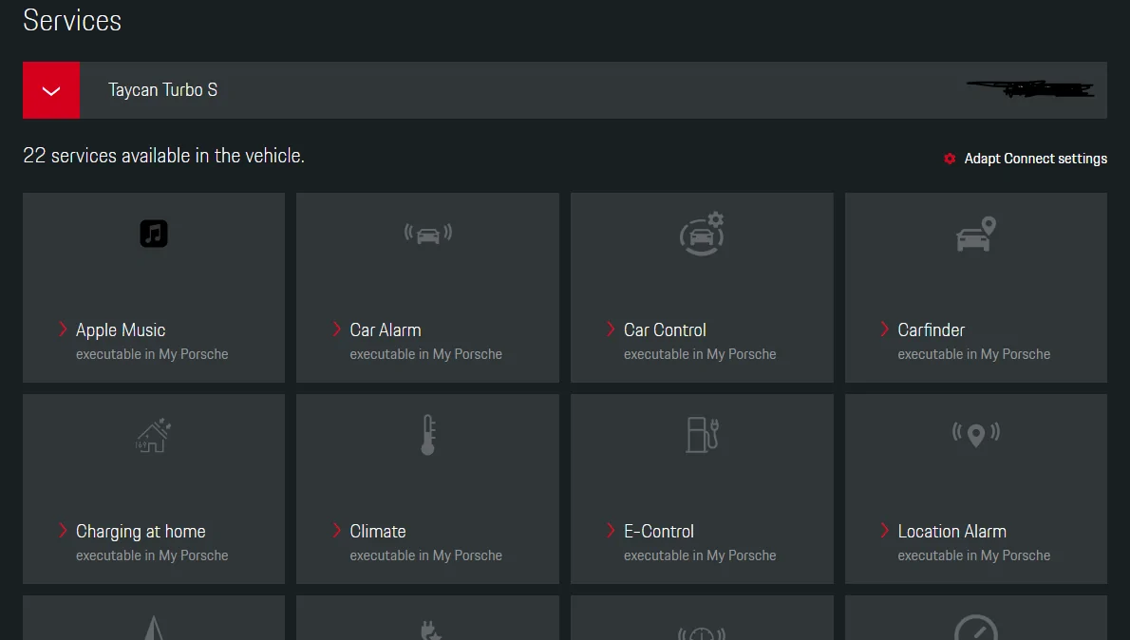This screenshot has width=1130, height=640.
Task: Click 'executable in My Porsche' under Apple Music
Action: click(x=152, y=354)
